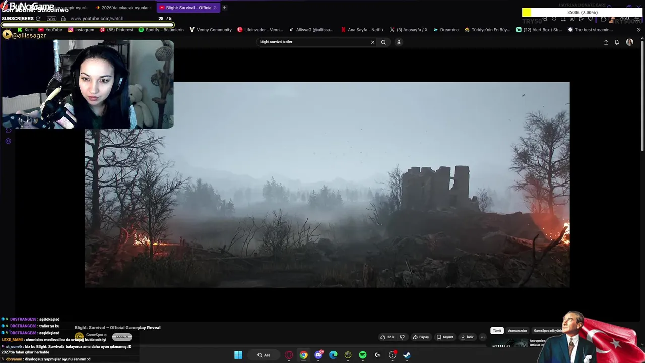Open Venny Community bookmark
The image size is (645, 363).
pos(210,30)
